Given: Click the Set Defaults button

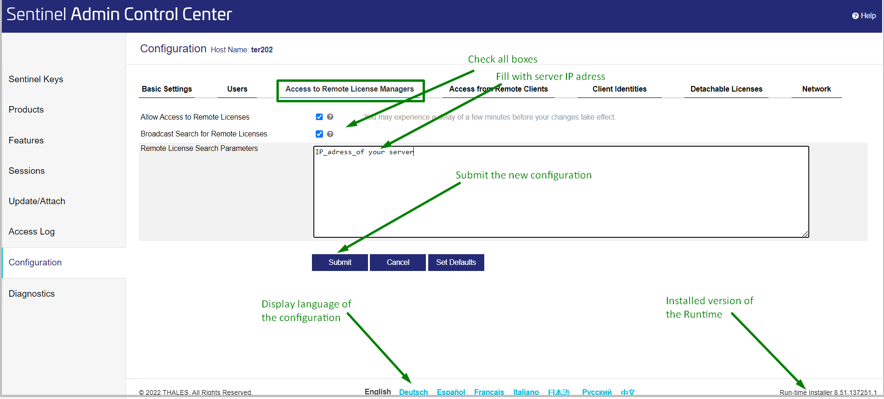Looking at the screenshot, I should pos(456,263).
